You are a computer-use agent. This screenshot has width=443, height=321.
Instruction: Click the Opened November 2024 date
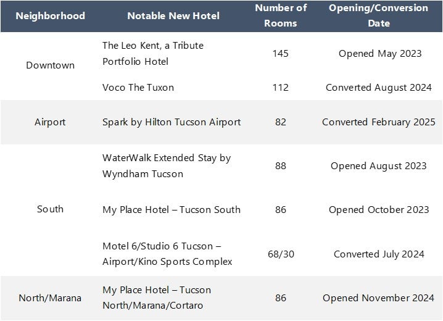(378, 298)
